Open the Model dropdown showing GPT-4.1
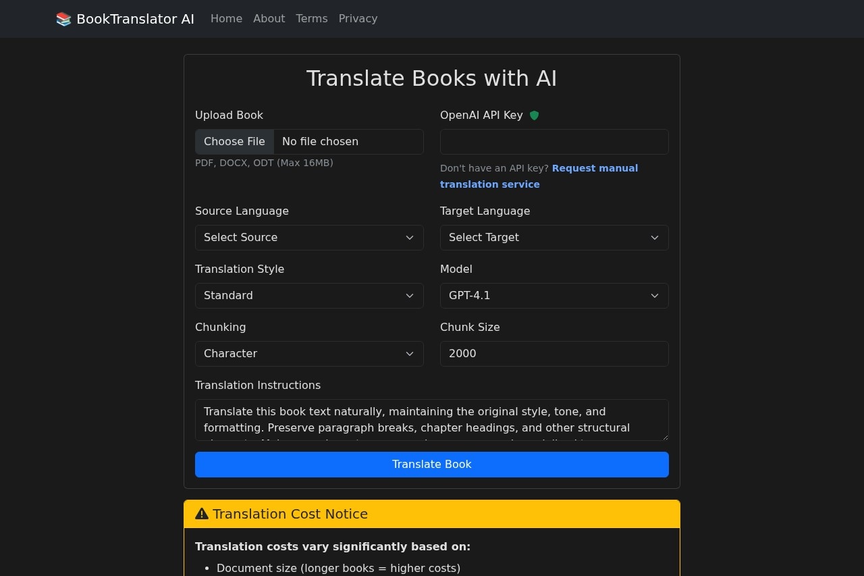Image resolution: width=864 pixels, height=576 pixels. (x=553, y=295)
